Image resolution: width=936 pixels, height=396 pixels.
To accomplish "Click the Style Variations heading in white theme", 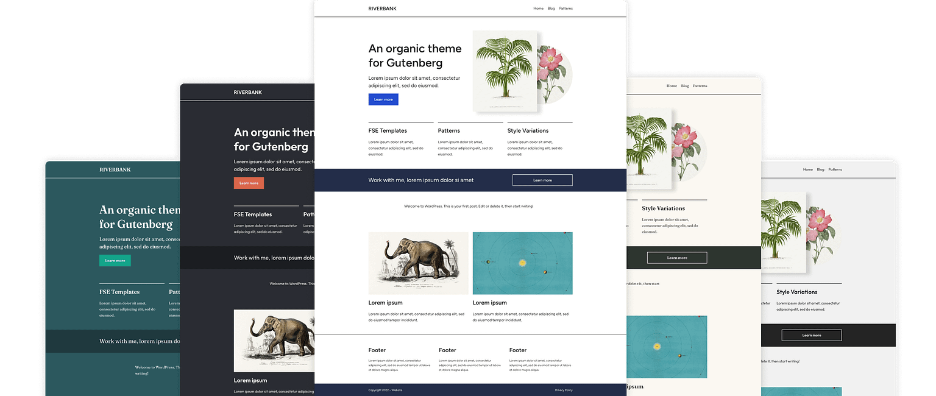I will [x=528, y=131].
